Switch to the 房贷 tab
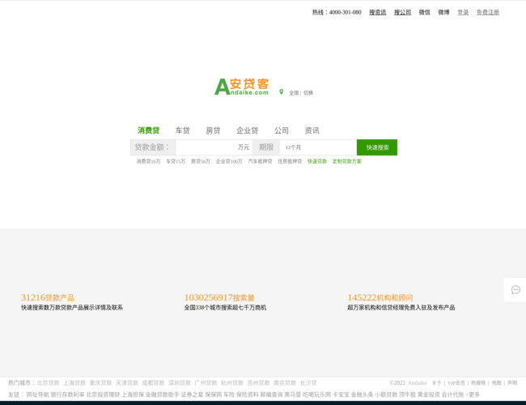The height and width of the screenshot is (405, 526). click(213, 130)
